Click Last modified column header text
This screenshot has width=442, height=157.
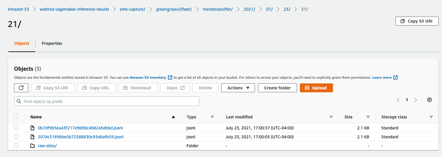239,117
